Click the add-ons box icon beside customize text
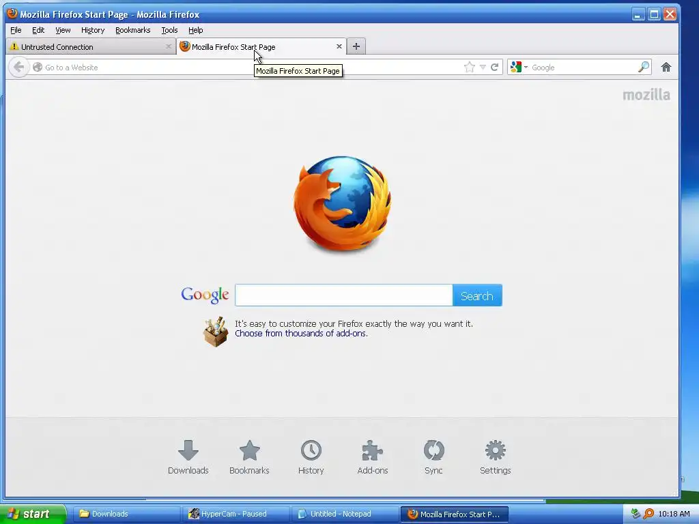699x524 pixels. coord(215,332)
